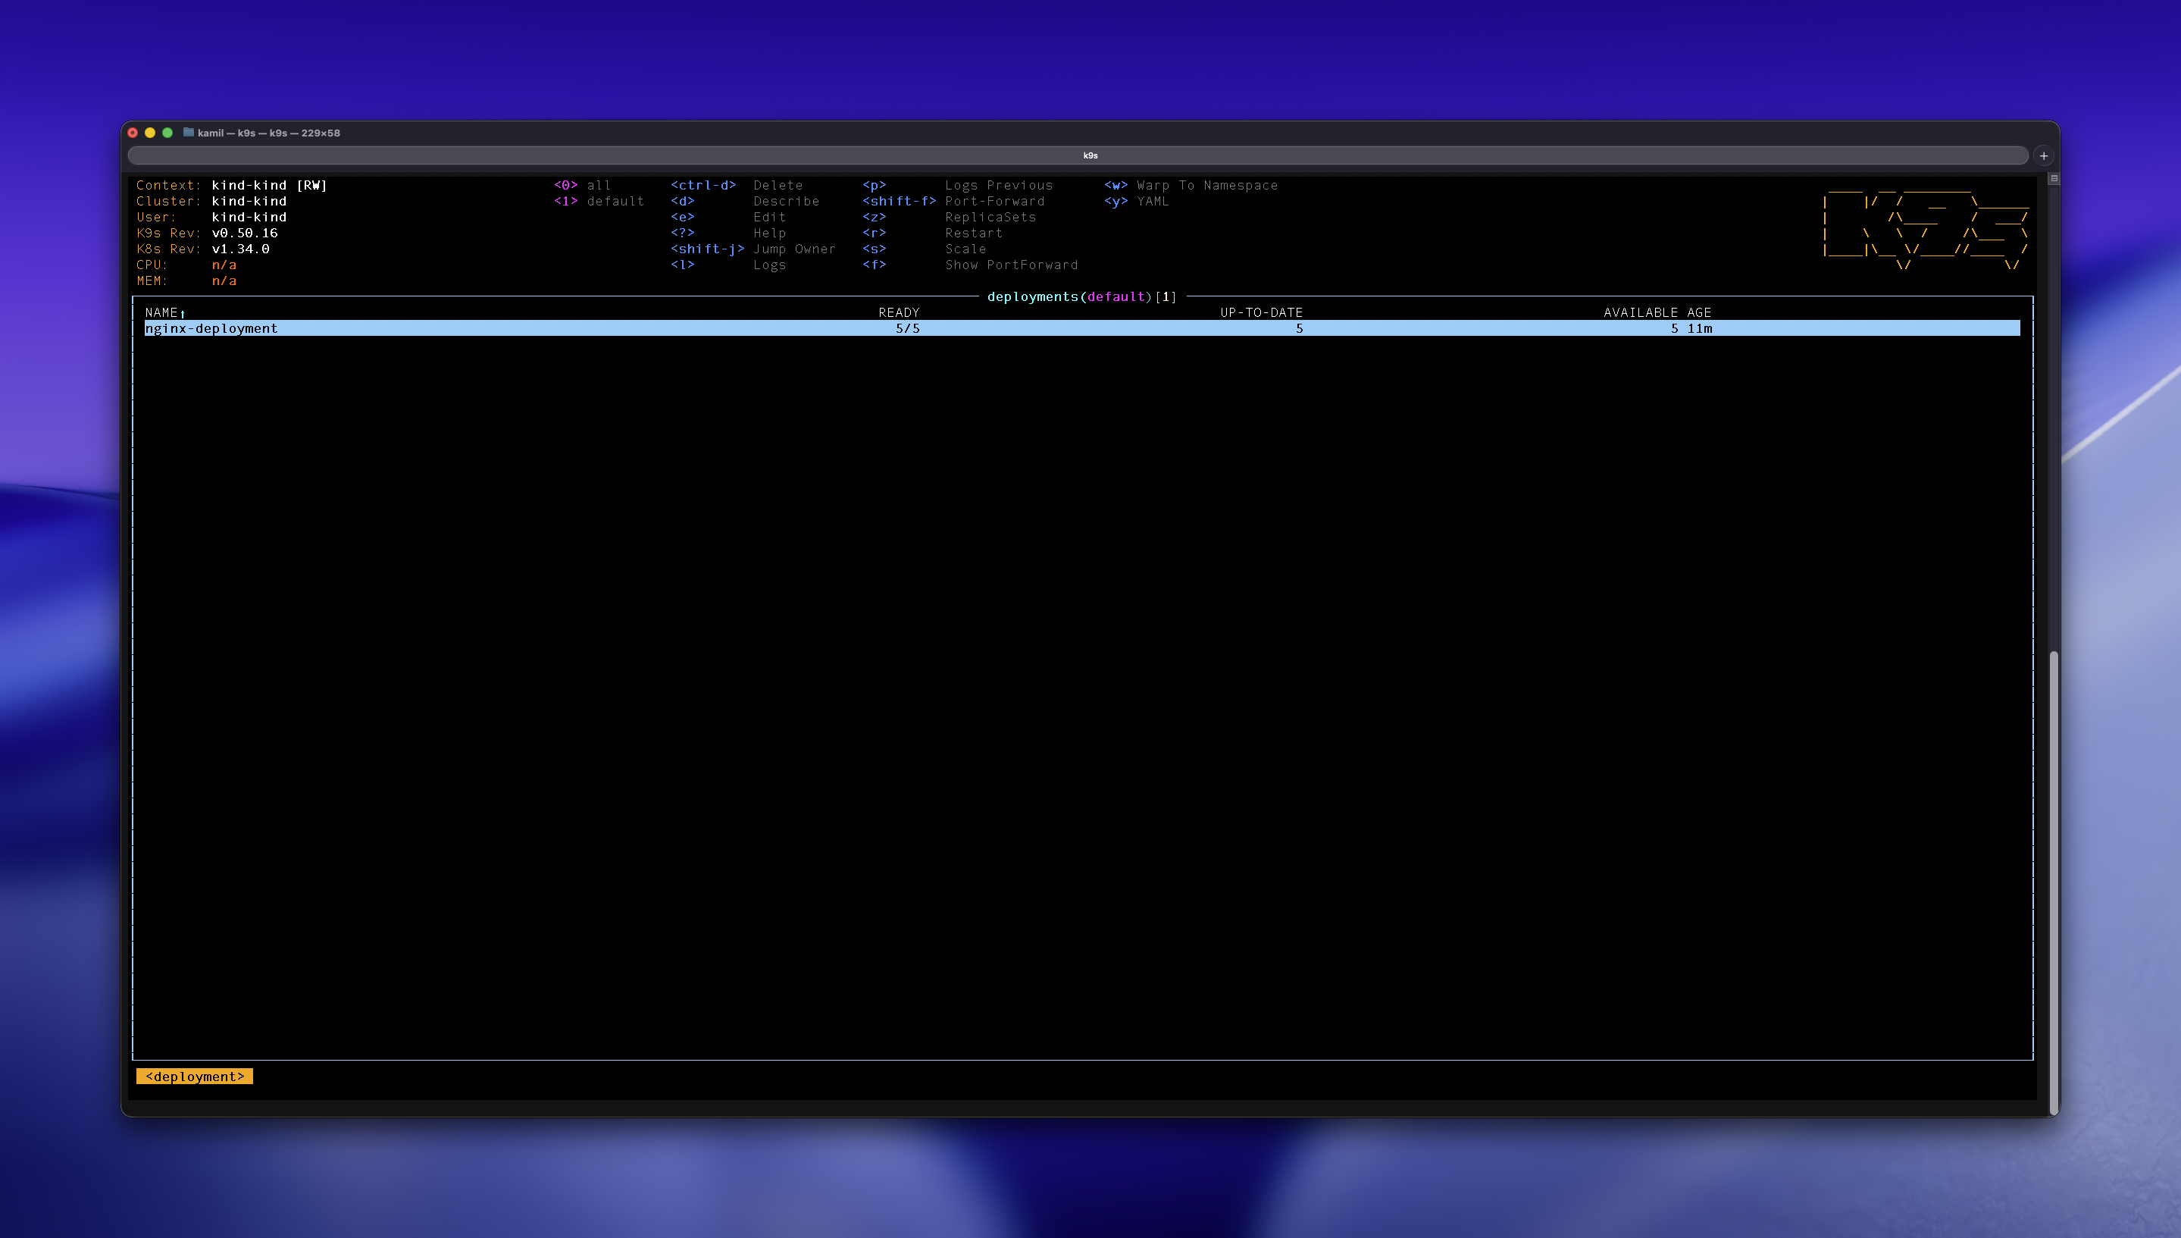Click the <z> ReplicaSets shortcut

949,218
